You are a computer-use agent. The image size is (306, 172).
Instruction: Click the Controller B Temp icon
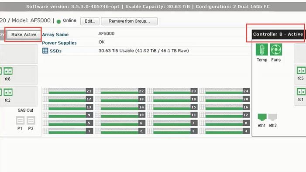[262, 50]
